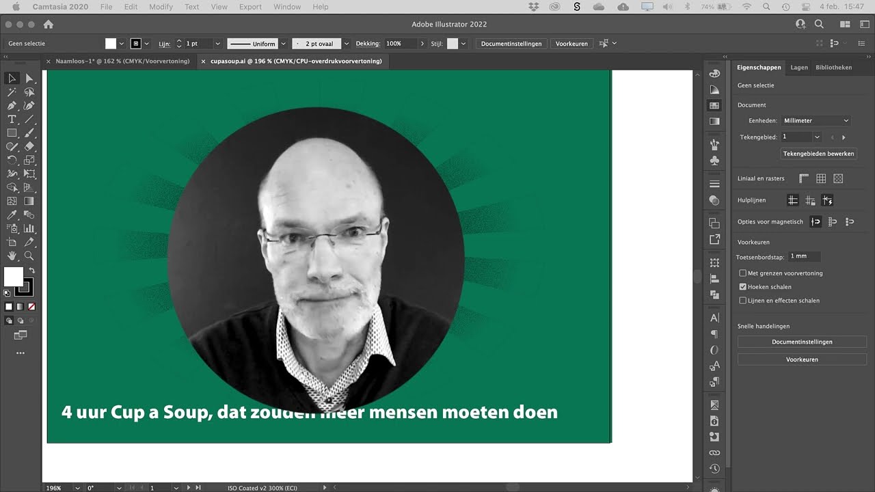Screen dimensions: 875x492
Task: Click Voorkeuren button in control bar
Action: pos(571,44)
